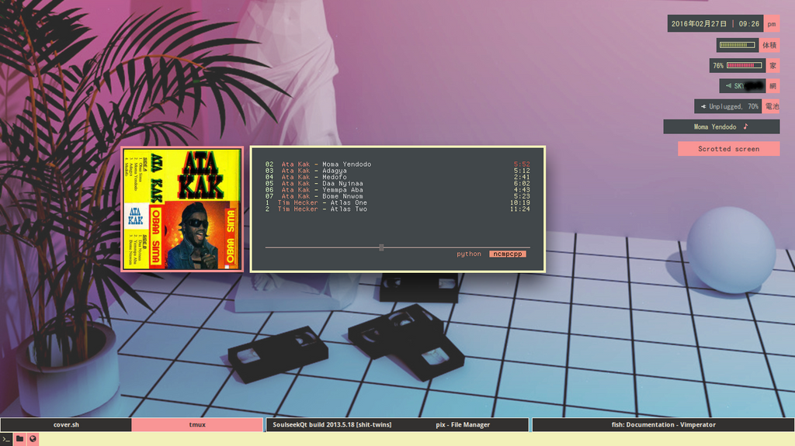Select track 06 Ata Kak - Yemmpa Aba
The height and width of the screenshot is (446, 795).
tap(397, 189)
